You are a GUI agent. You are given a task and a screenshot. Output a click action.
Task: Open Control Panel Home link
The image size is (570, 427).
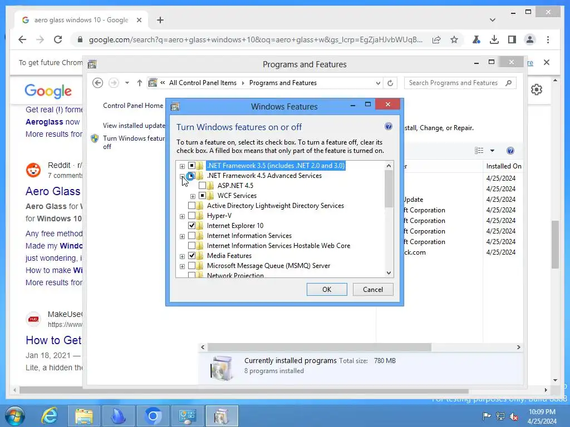[x=133, y=106]
